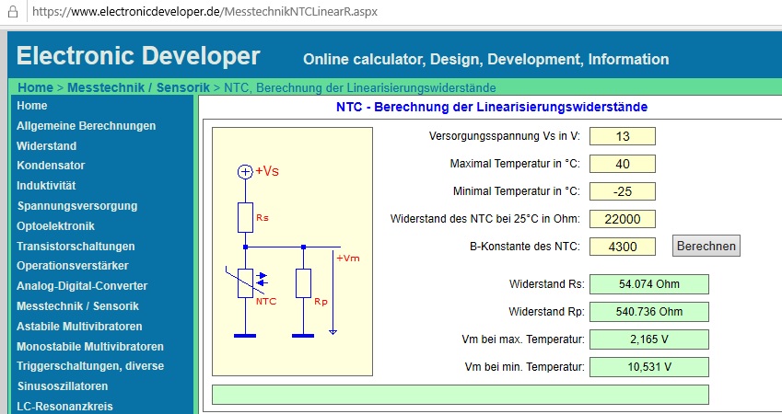Screen dimensions: 782x414
Task: Click the Minimal Temperatur input field
Action: [623, 191]
